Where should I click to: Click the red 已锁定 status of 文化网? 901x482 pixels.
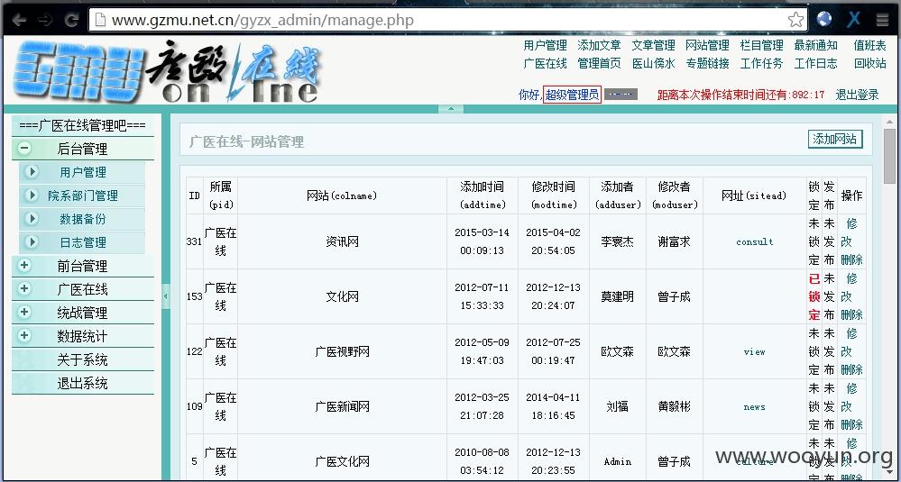pyautogui.click(x=814, y=296)
